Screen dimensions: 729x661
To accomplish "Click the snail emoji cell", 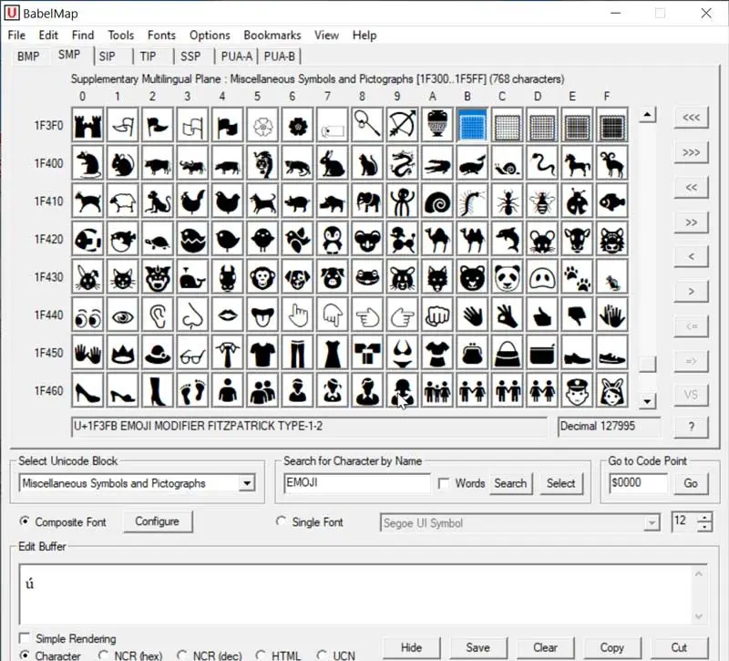I will (x=507, y=163).
